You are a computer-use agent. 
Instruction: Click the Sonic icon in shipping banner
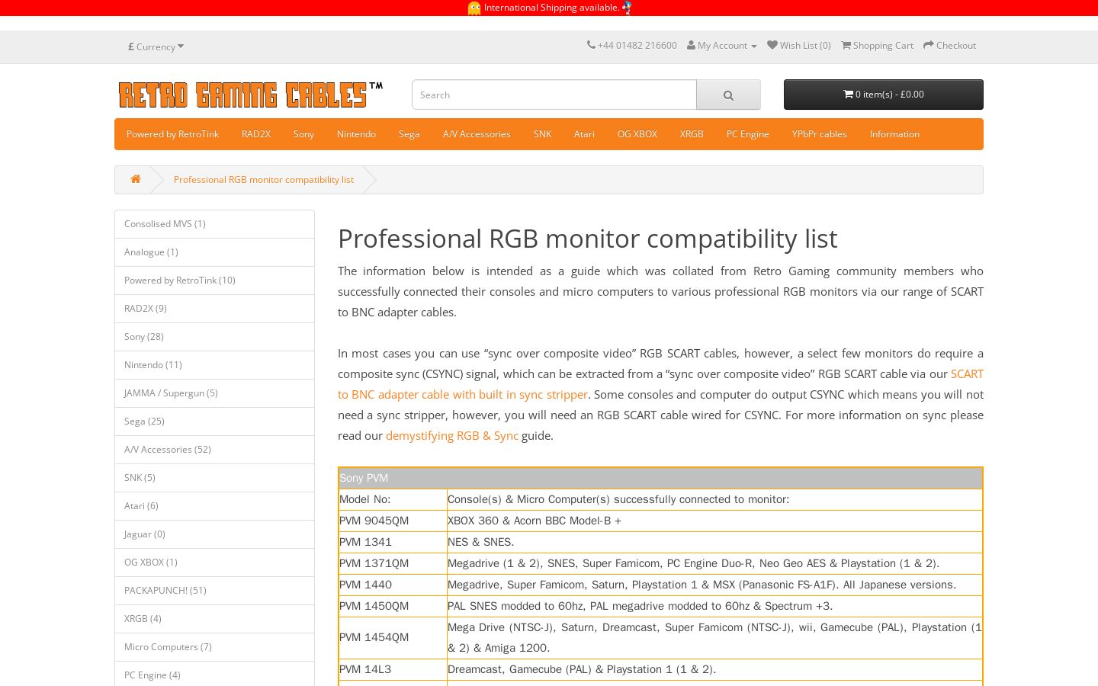click(x=627, y=8)
